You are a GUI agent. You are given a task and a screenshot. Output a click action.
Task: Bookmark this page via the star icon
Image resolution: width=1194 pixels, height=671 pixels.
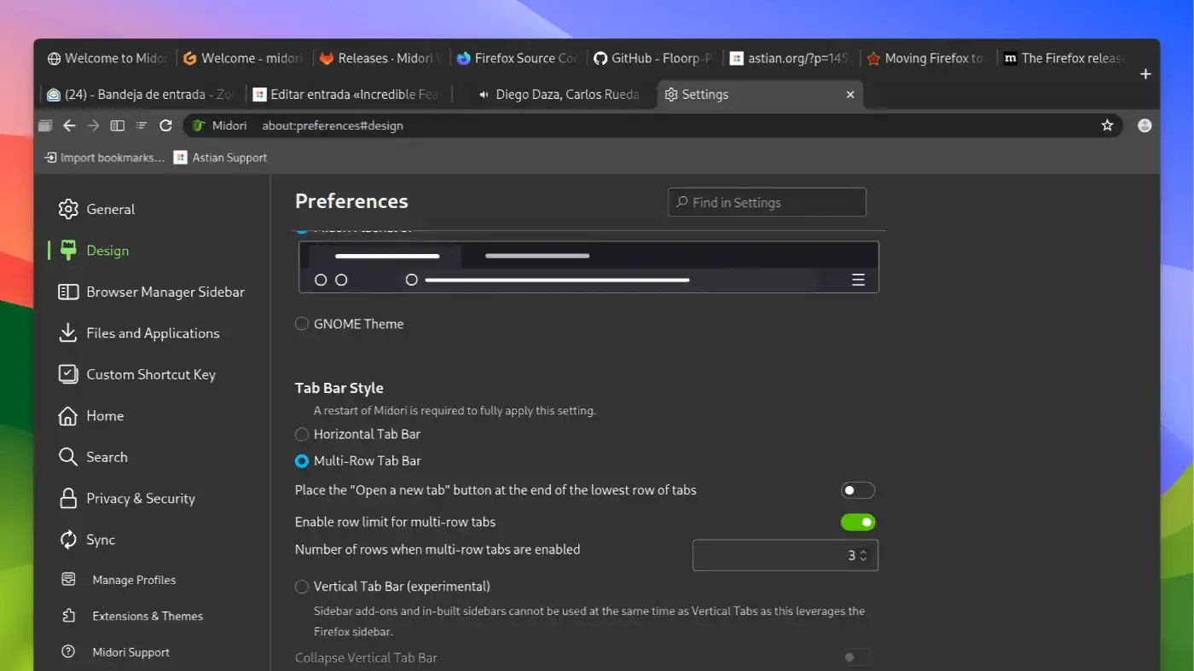(1107, 125)
